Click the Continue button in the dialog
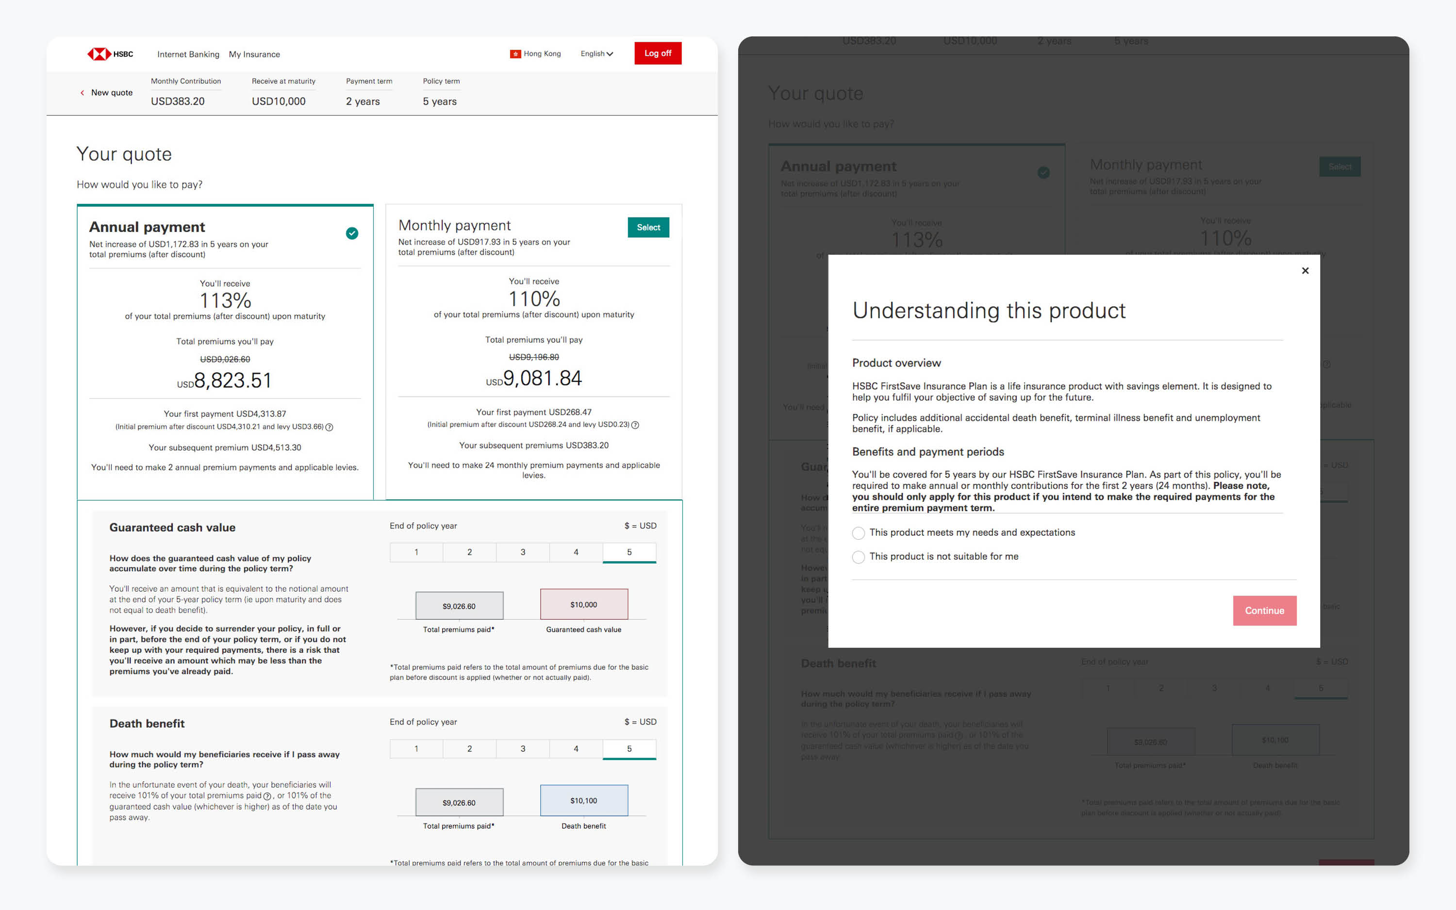Viewport: 1456px width, 910px height. 1265,610
